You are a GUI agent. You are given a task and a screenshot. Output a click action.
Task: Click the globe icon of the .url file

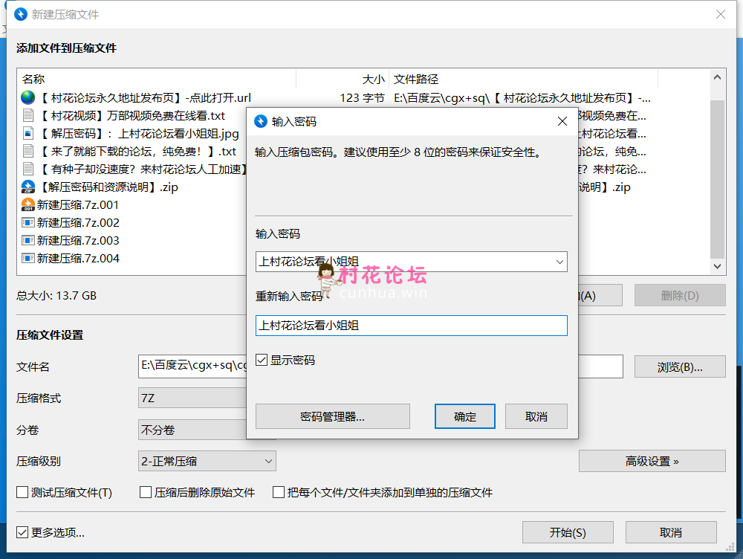point(28,97)
